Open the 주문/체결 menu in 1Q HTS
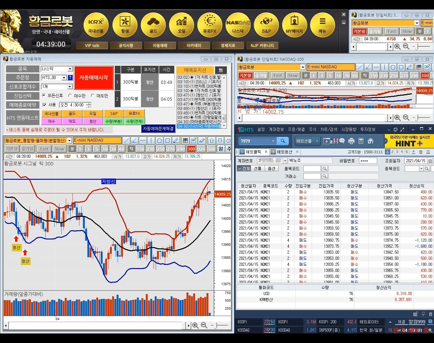The height and width of the screenshot is (343, 434). tap(296, 129)
